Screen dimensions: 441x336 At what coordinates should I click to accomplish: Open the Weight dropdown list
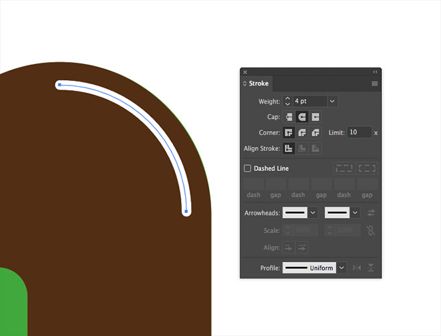point(332,102)
